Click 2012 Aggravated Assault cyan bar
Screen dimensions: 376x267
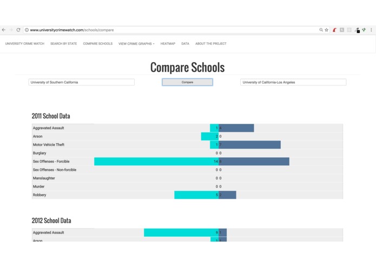pos(181,232)
